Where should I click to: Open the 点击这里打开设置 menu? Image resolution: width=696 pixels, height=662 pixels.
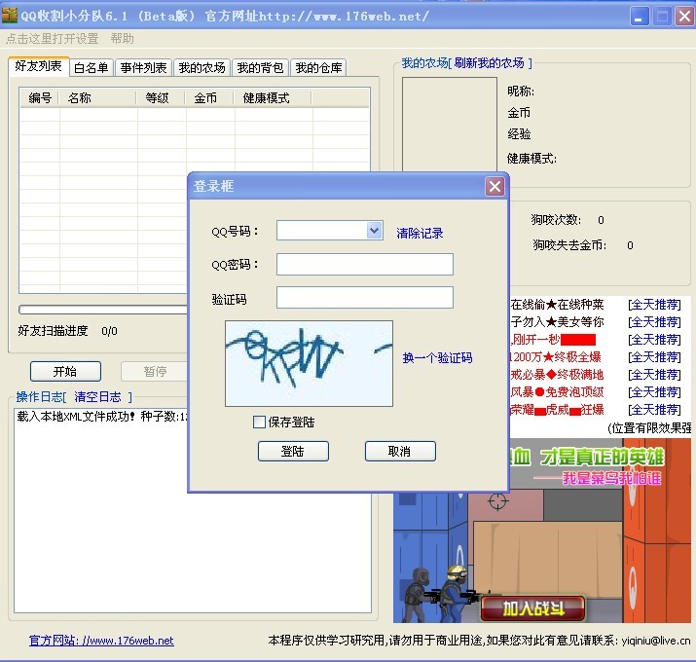tap(52, 39)
